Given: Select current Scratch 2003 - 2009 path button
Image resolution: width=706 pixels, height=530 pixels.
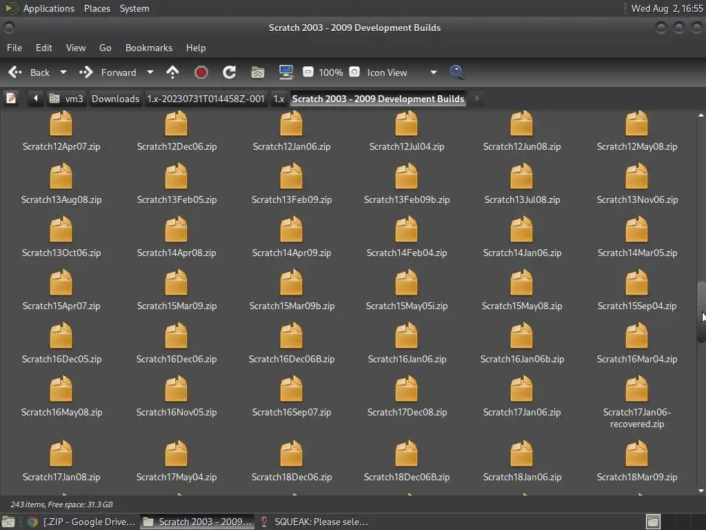Looking at the screenshot, I should pos(379,99).
